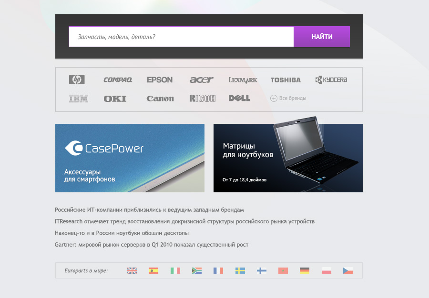Viewport: 429px width, 298px height.
Task: Select the Toshiba brand logo
Action: click(286, 80)
